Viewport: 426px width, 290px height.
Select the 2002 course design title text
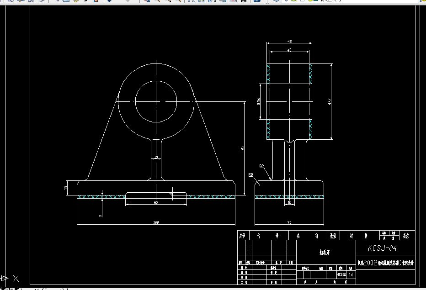(385, 263)
